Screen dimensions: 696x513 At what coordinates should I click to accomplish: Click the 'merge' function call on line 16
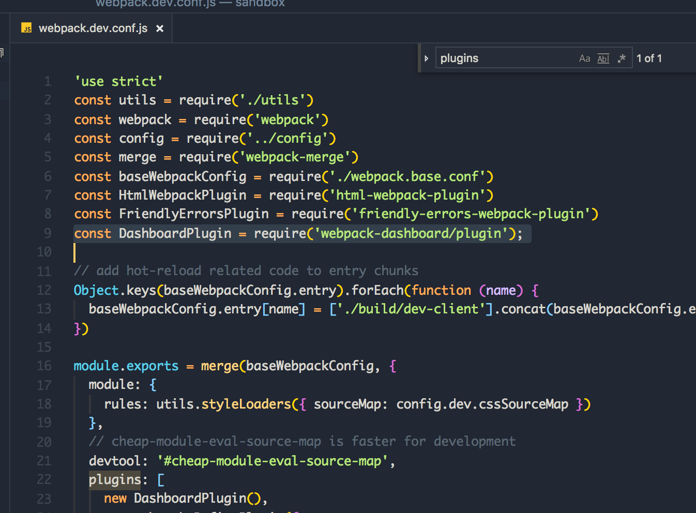click(x=219, y=366)
